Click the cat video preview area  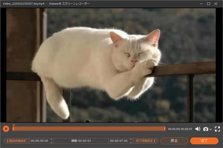[111, 65]
